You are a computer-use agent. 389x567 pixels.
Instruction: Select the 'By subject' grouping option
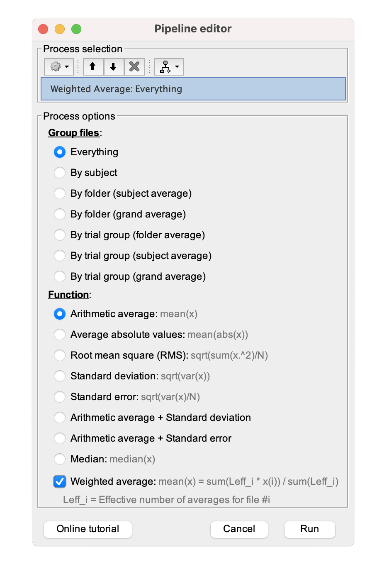click(60, 173)
